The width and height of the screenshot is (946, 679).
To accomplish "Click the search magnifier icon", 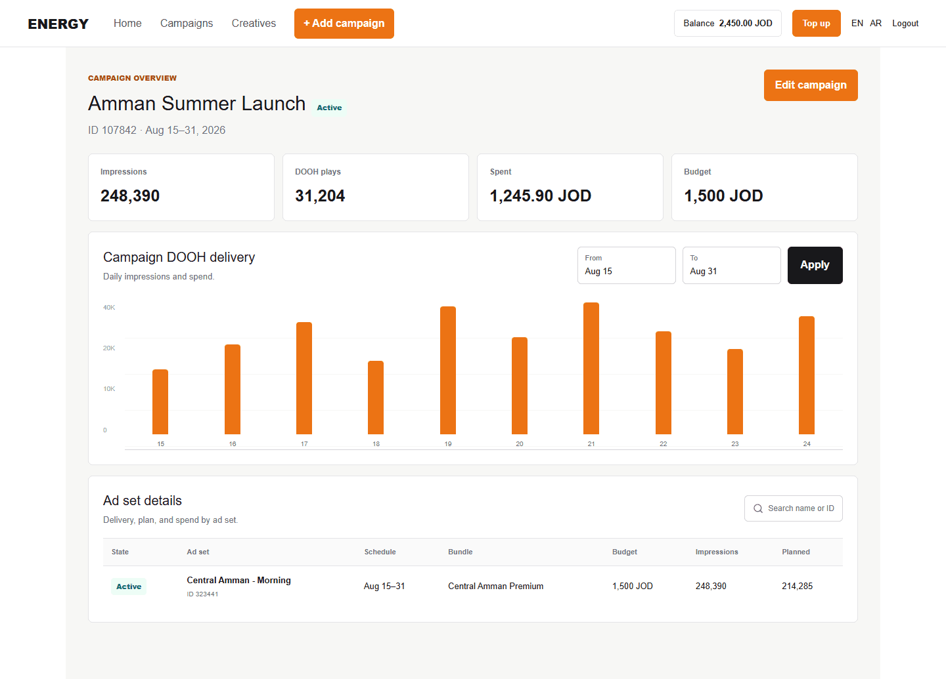I will tap(758, 508).
